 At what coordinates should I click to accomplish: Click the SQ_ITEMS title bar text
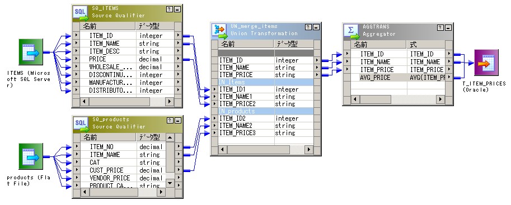tap(105, 8)
